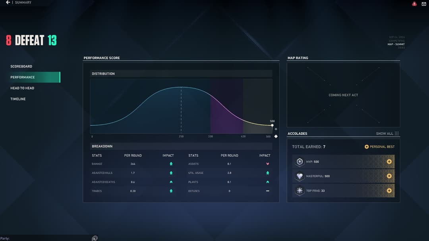Click the Damage impact arrow icon
This screenshot has width=429, height=241.
point(171,164)
